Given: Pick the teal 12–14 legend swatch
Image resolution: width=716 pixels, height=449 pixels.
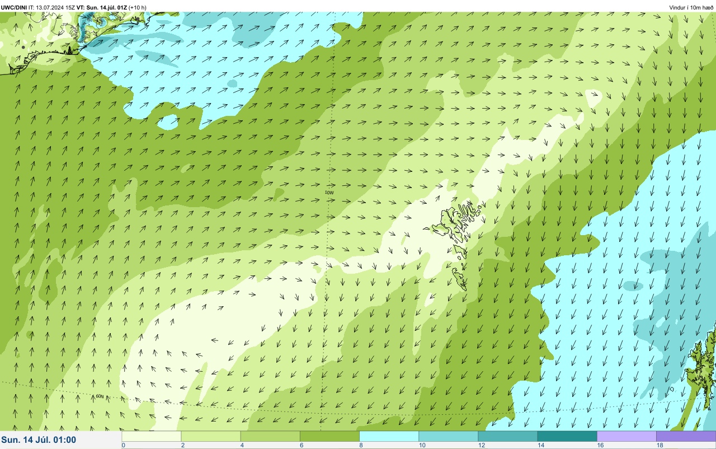Looking at the screenshot, I should [x=507, y=436].
